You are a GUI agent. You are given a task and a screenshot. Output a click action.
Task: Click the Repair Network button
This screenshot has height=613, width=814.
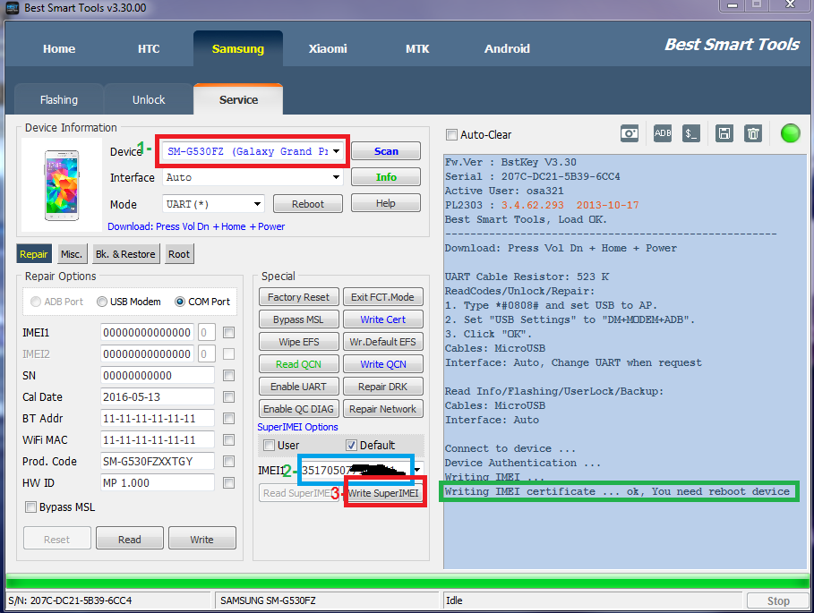pyautogui.click(x=382, y=409)
